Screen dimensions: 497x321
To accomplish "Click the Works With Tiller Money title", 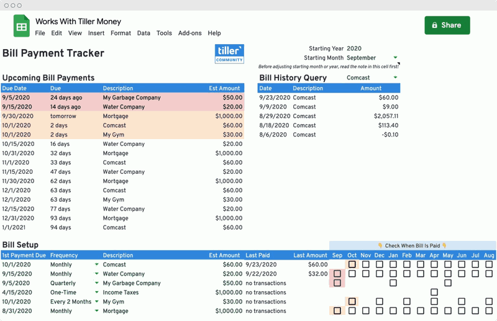I will (78, 21).
